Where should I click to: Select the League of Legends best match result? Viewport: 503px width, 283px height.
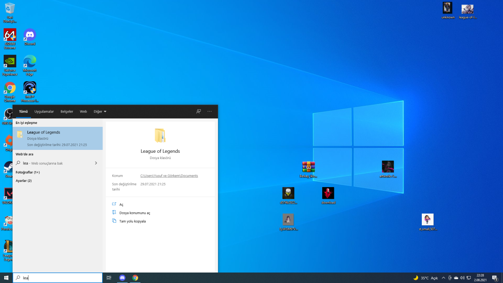(58, 138)
